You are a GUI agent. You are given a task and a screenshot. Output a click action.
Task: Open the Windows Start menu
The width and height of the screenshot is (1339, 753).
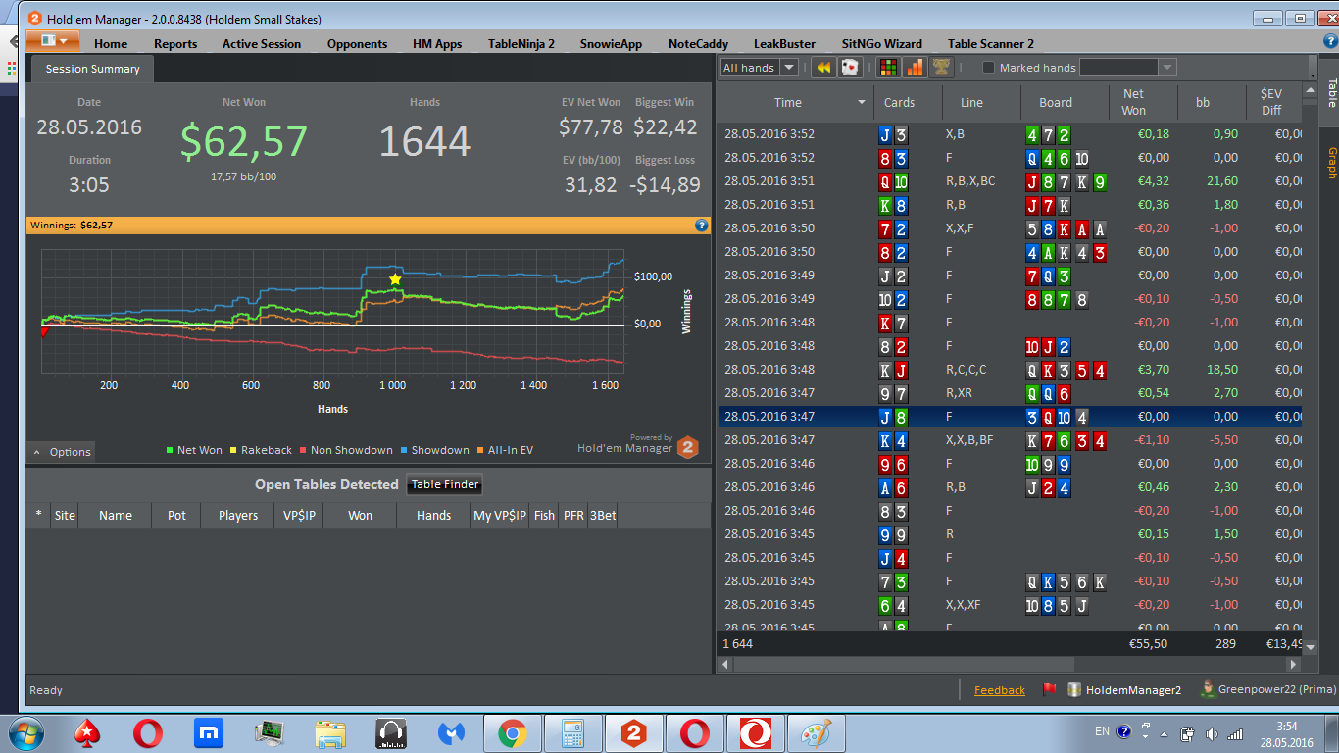pyautogui.click(x=25, y=732)
